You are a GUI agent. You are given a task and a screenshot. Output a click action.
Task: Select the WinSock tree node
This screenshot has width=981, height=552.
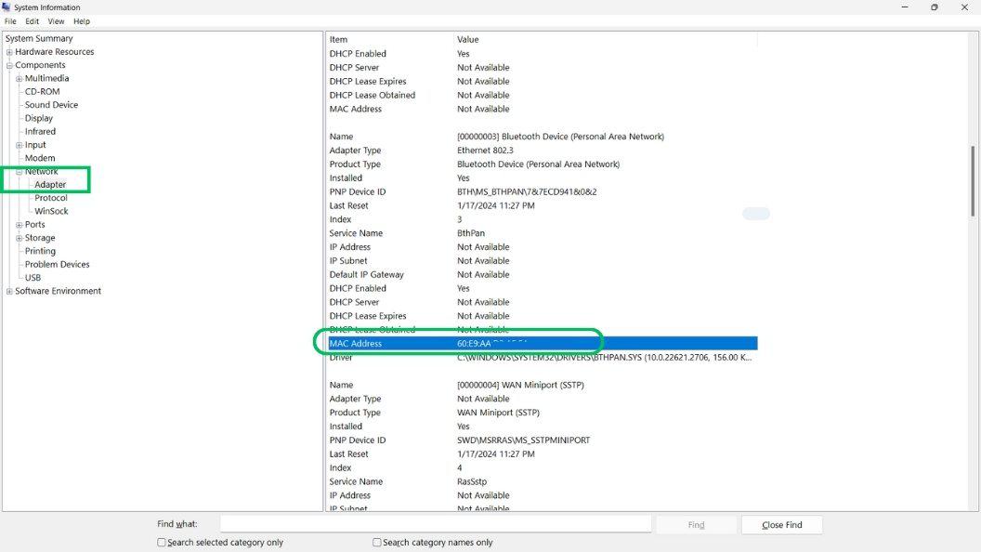click(53, 211)
